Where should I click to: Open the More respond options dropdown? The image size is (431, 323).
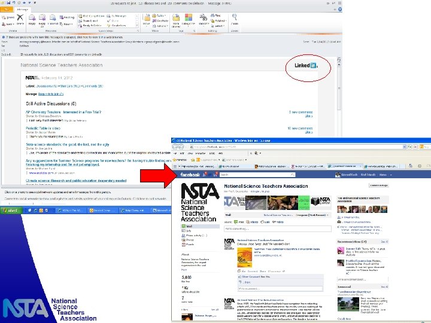[66, 24]
